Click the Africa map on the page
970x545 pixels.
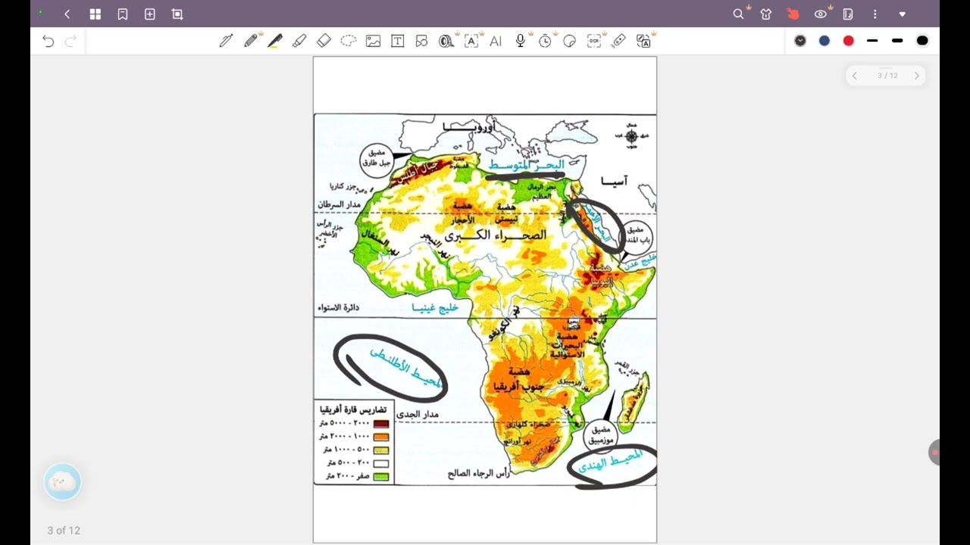[x=485, y=300]
